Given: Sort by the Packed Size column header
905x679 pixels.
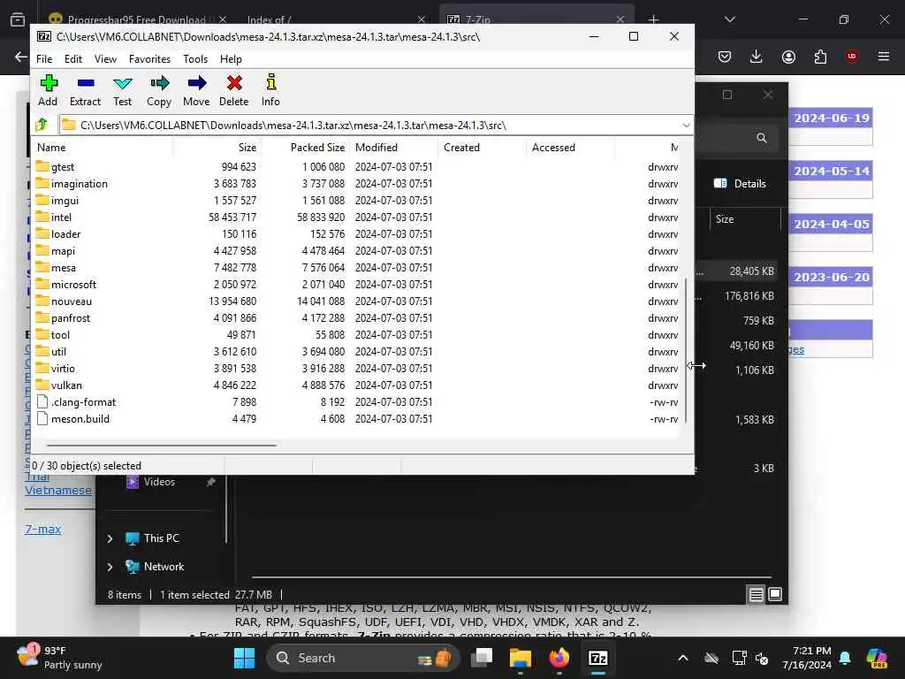Looking at the screenshot, I should 304,148.
